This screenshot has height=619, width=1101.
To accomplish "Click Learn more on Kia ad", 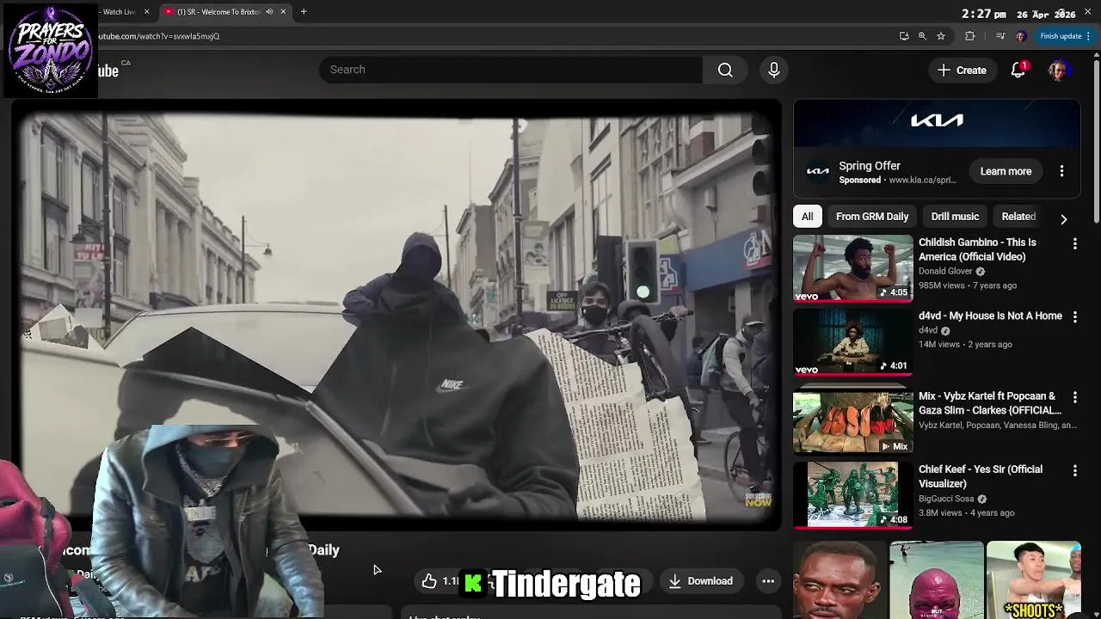I will [x=1006, y=171].
